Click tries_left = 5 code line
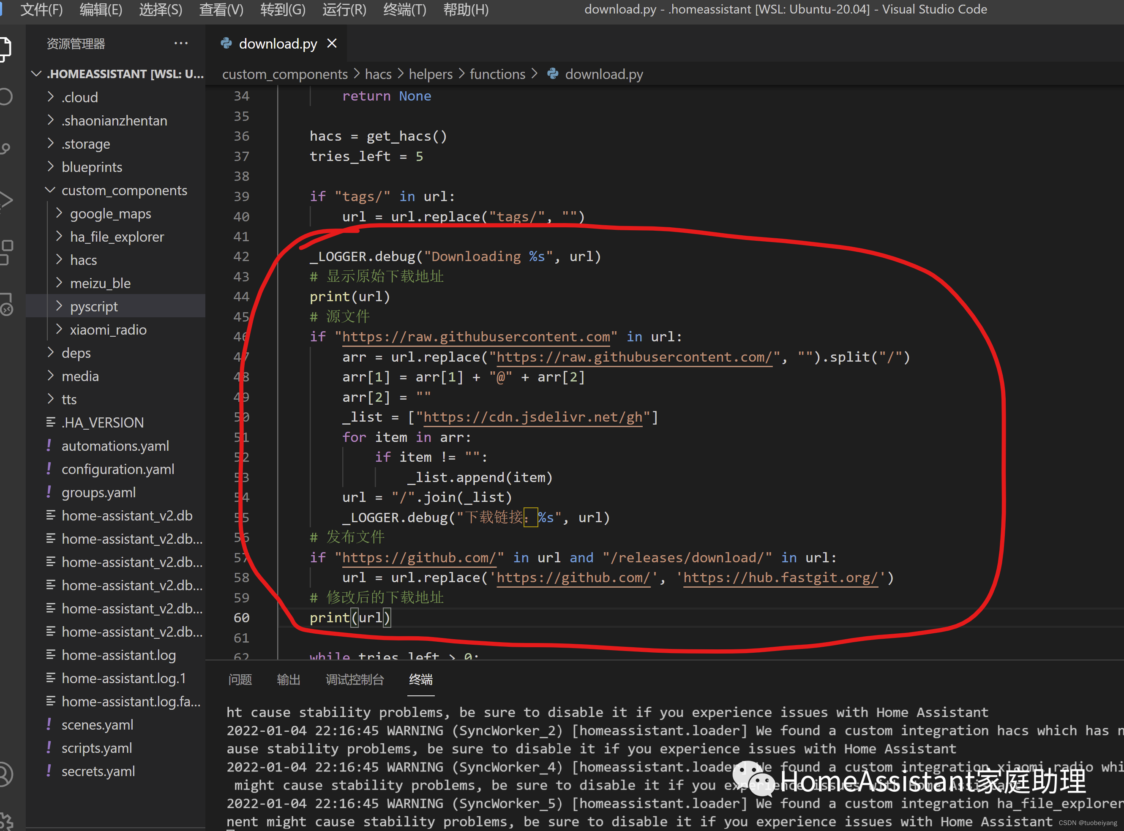 click(366, 156)
